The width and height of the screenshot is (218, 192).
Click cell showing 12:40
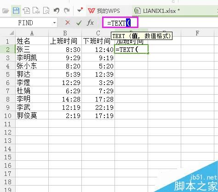pyautogui.click(x=98, y=49)
